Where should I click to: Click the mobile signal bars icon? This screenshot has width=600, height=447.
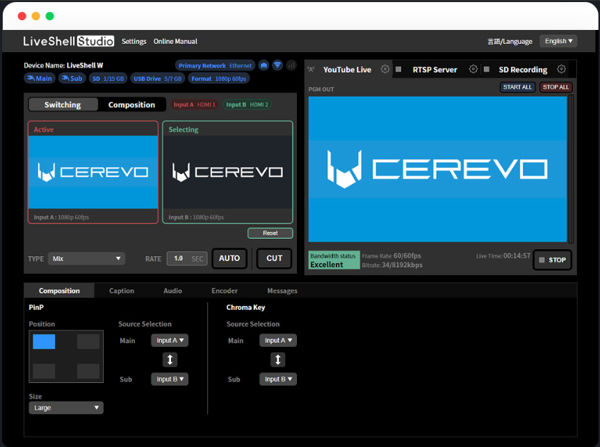pos(291,65)
